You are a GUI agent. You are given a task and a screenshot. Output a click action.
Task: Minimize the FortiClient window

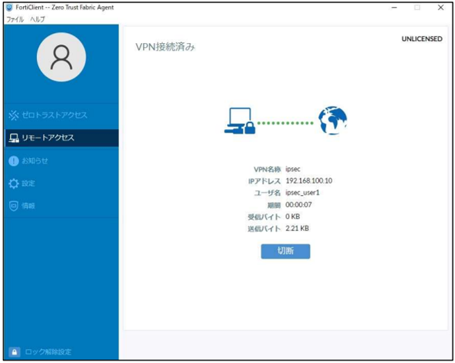pos(395,8)
